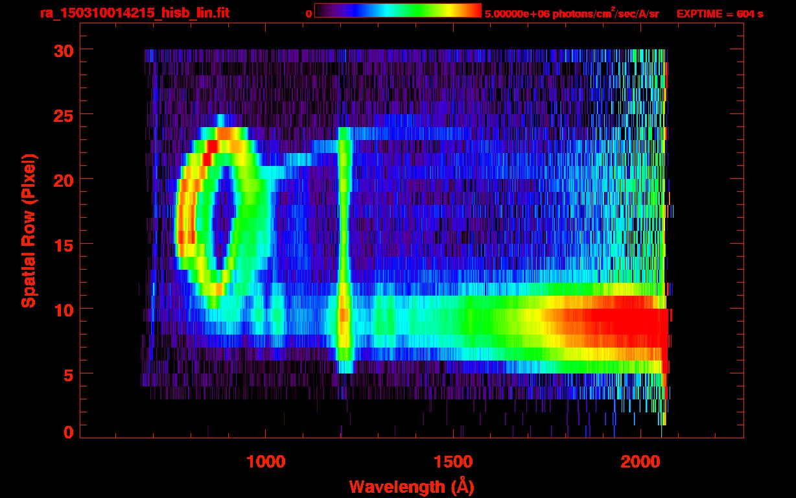This screenshot has height=498, width=796.
Task: Click the rainbow color scale bar
Action: point(397,10)
